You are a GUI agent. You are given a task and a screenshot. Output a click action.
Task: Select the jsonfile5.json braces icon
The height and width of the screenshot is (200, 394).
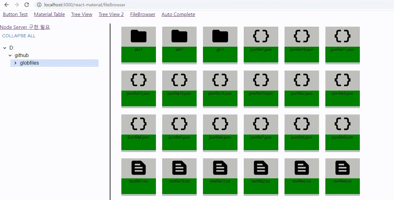click(x=179, y=124)
